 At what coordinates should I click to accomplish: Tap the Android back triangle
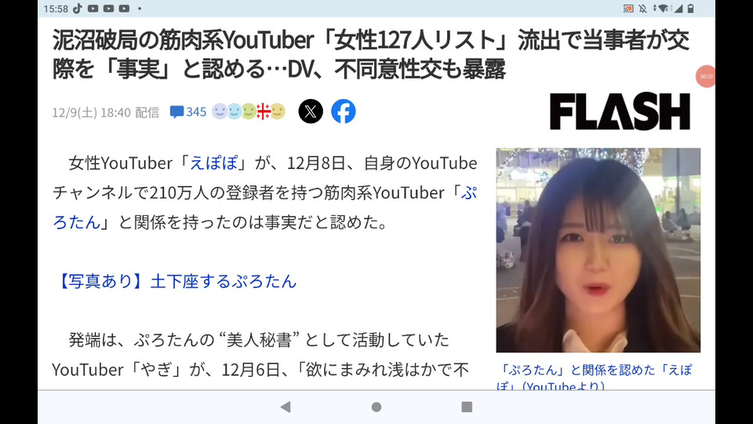[x=286, y=408]
